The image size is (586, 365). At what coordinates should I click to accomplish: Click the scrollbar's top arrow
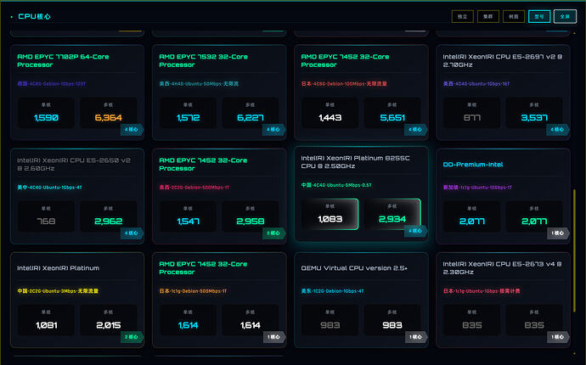574,34
